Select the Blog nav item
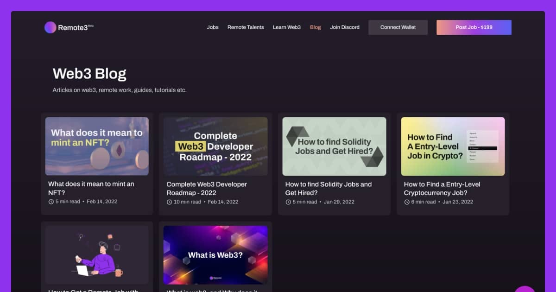 (316, 27)
